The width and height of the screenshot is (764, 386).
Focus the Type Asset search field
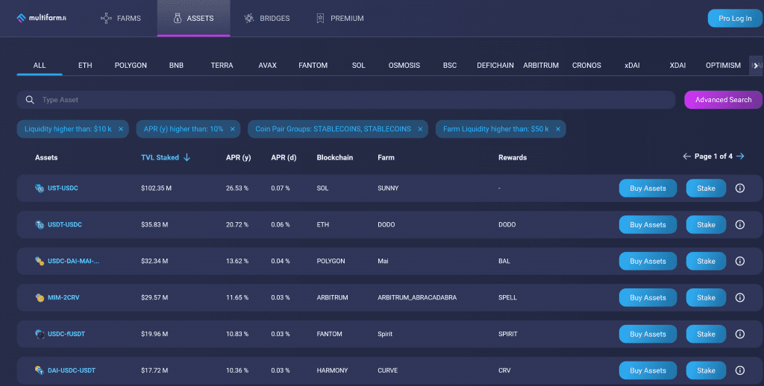346,100
